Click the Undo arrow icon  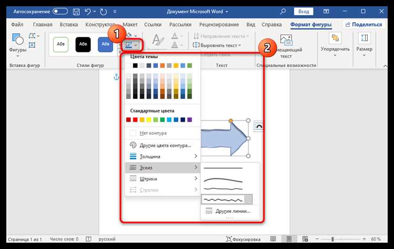pos(88,12)
